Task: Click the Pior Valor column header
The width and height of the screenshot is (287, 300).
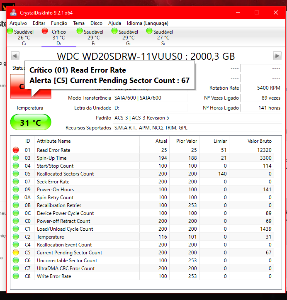Action: [x=184, y=141]
